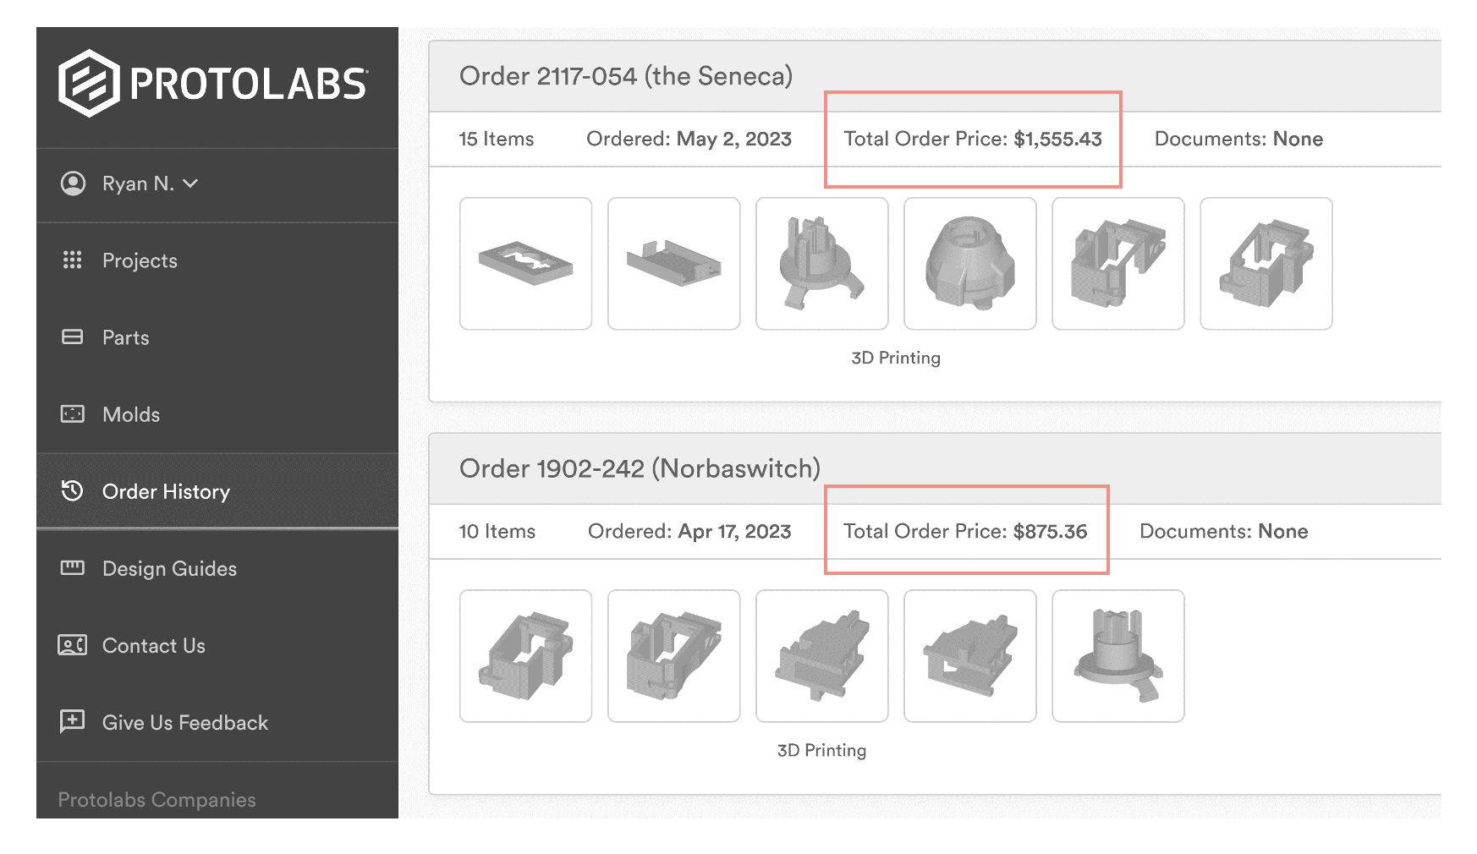Click the Ryan N. user name
The height and width of the screenshot is (854, 1477).
click(x=138, y=183)
